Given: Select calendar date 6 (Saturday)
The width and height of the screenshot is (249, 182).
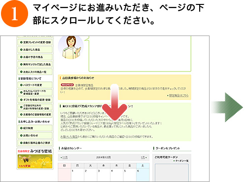Looking at the screenshot, I should 143,175.
